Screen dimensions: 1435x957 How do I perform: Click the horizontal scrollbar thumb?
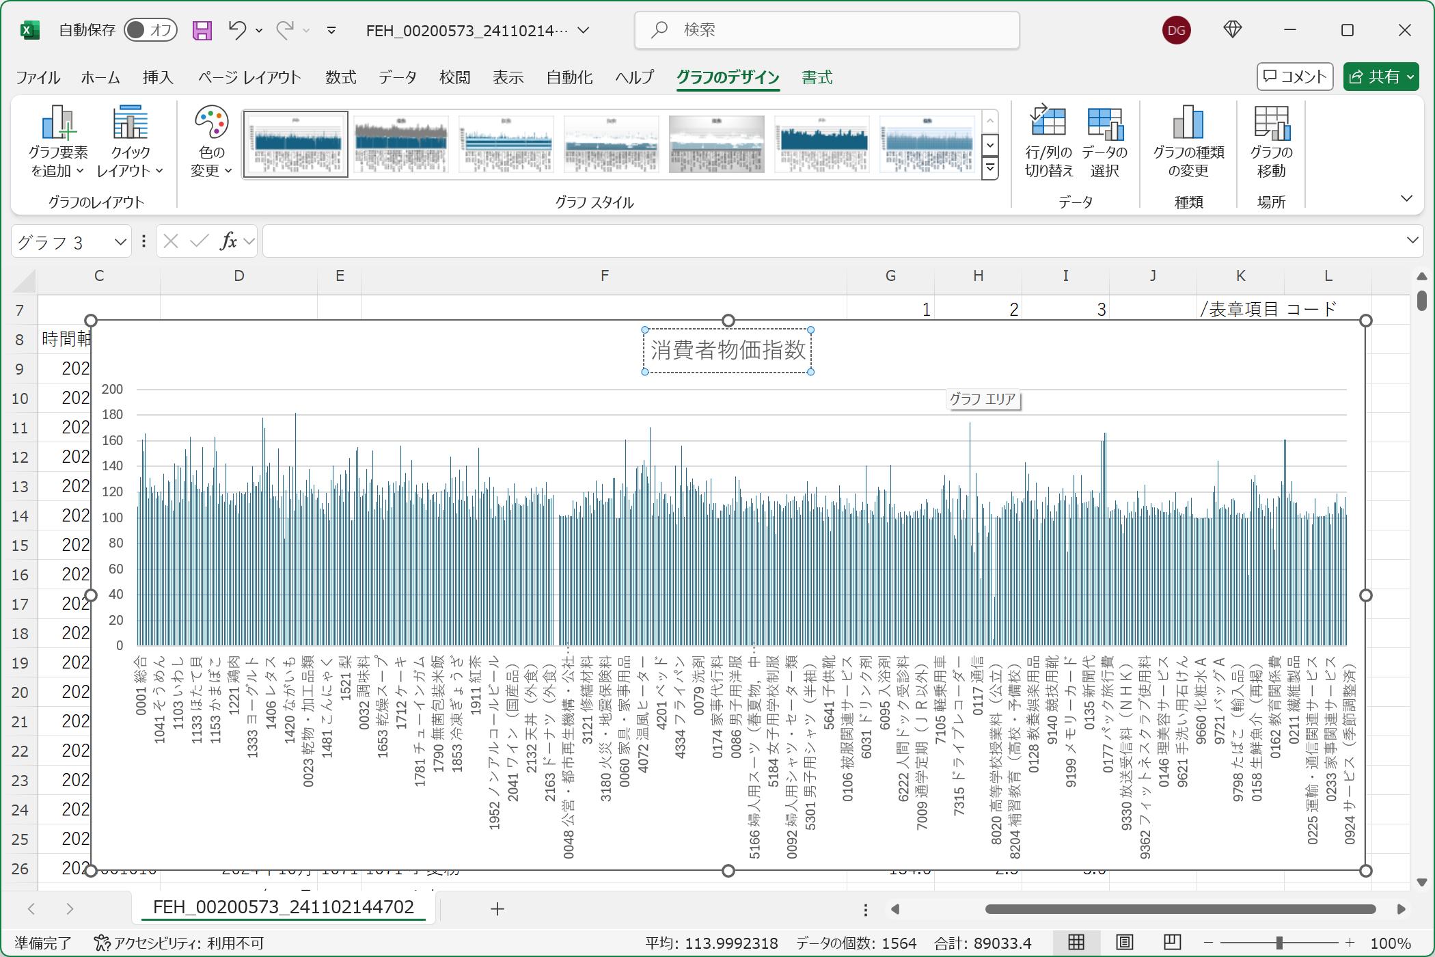[x=1180, y=909]
